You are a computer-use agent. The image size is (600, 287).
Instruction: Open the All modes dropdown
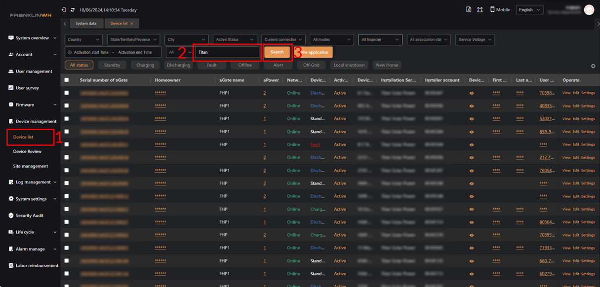tap(332, 39)
